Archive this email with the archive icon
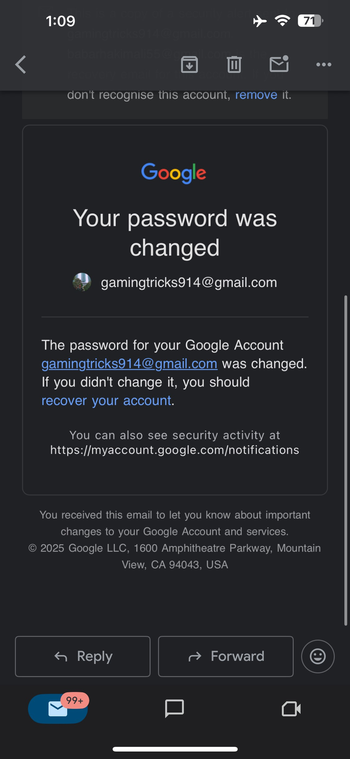 [x=189, y=65]
